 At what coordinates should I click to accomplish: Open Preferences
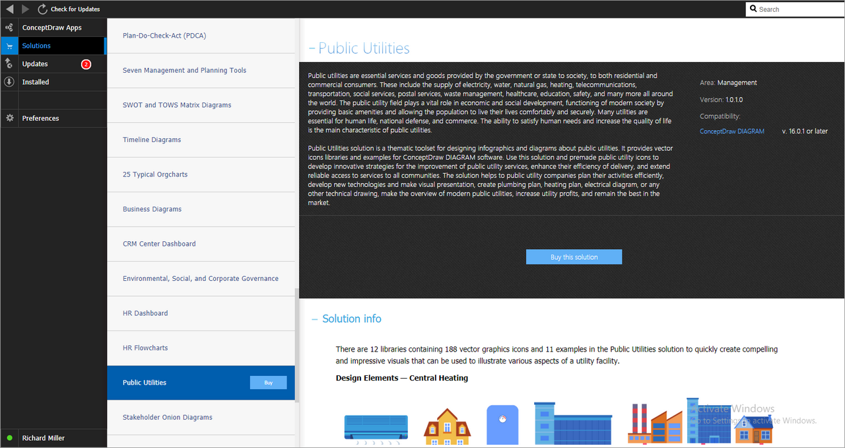(x=53, y=118)
